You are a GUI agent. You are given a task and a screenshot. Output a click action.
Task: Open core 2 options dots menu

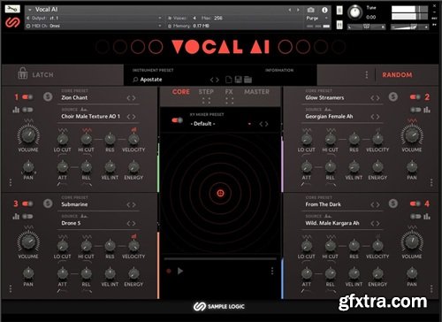(431, 182)
